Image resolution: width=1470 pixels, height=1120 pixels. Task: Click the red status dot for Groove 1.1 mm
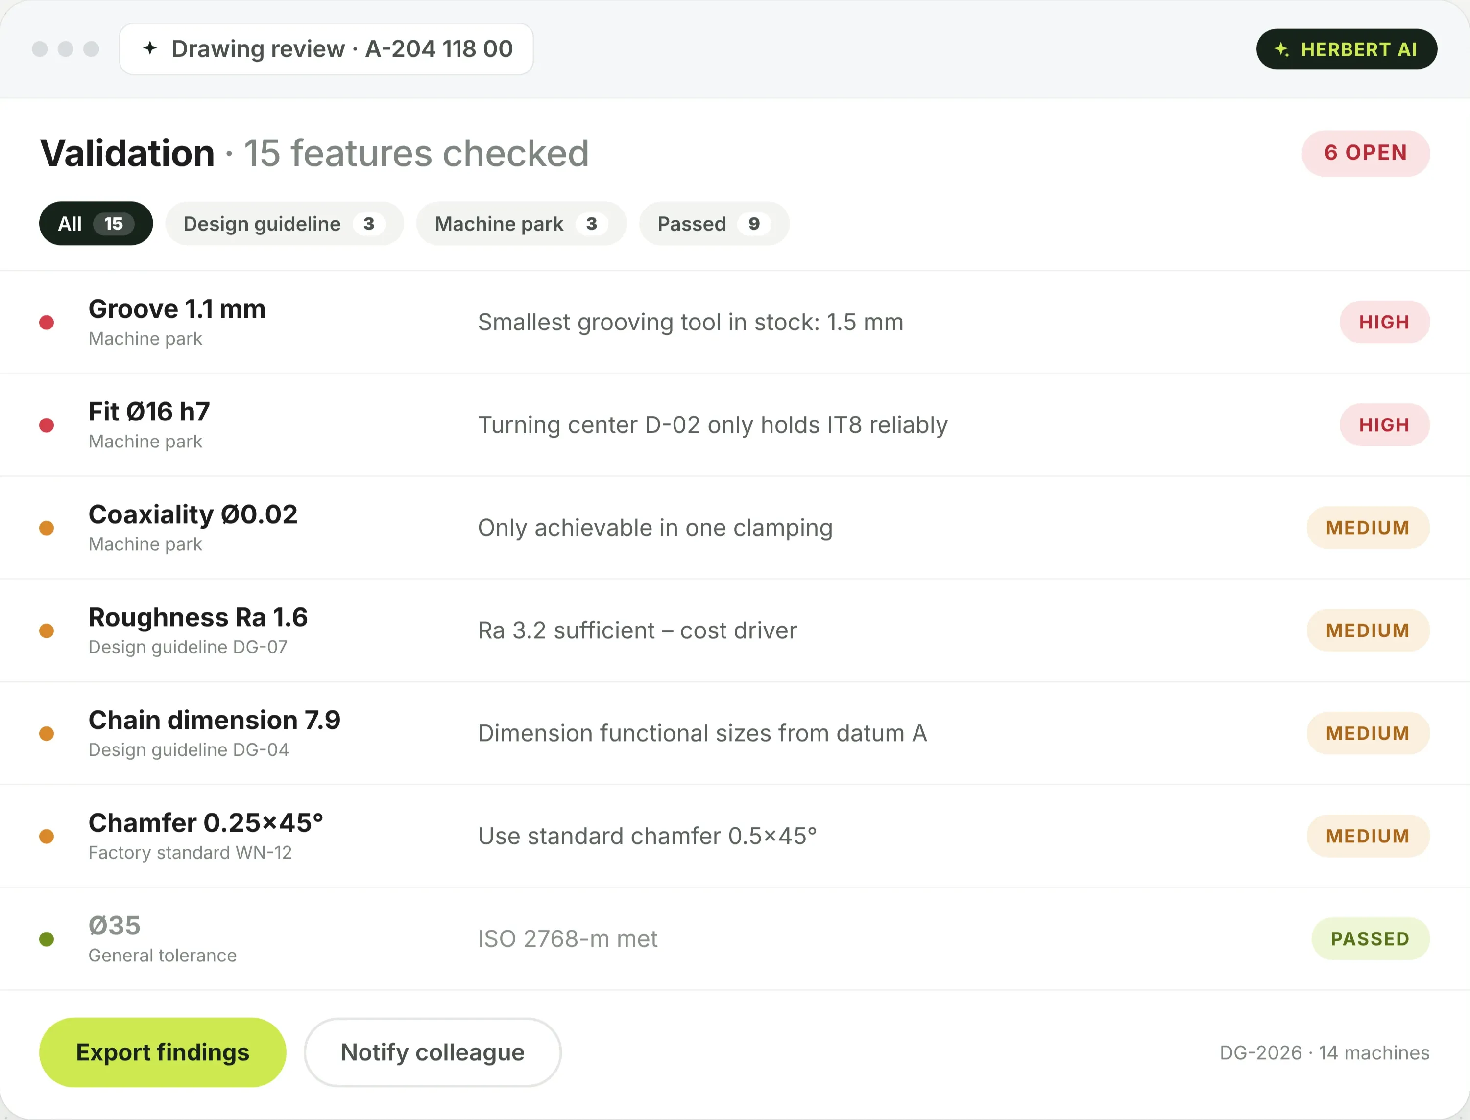pos(47,323)
